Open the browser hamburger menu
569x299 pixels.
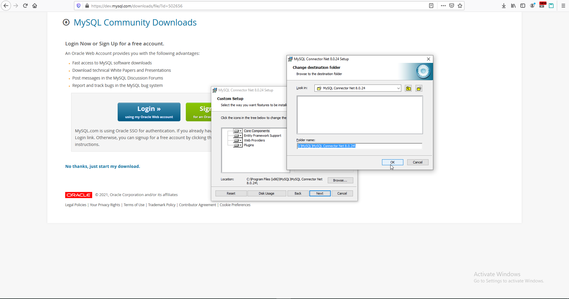563,6
